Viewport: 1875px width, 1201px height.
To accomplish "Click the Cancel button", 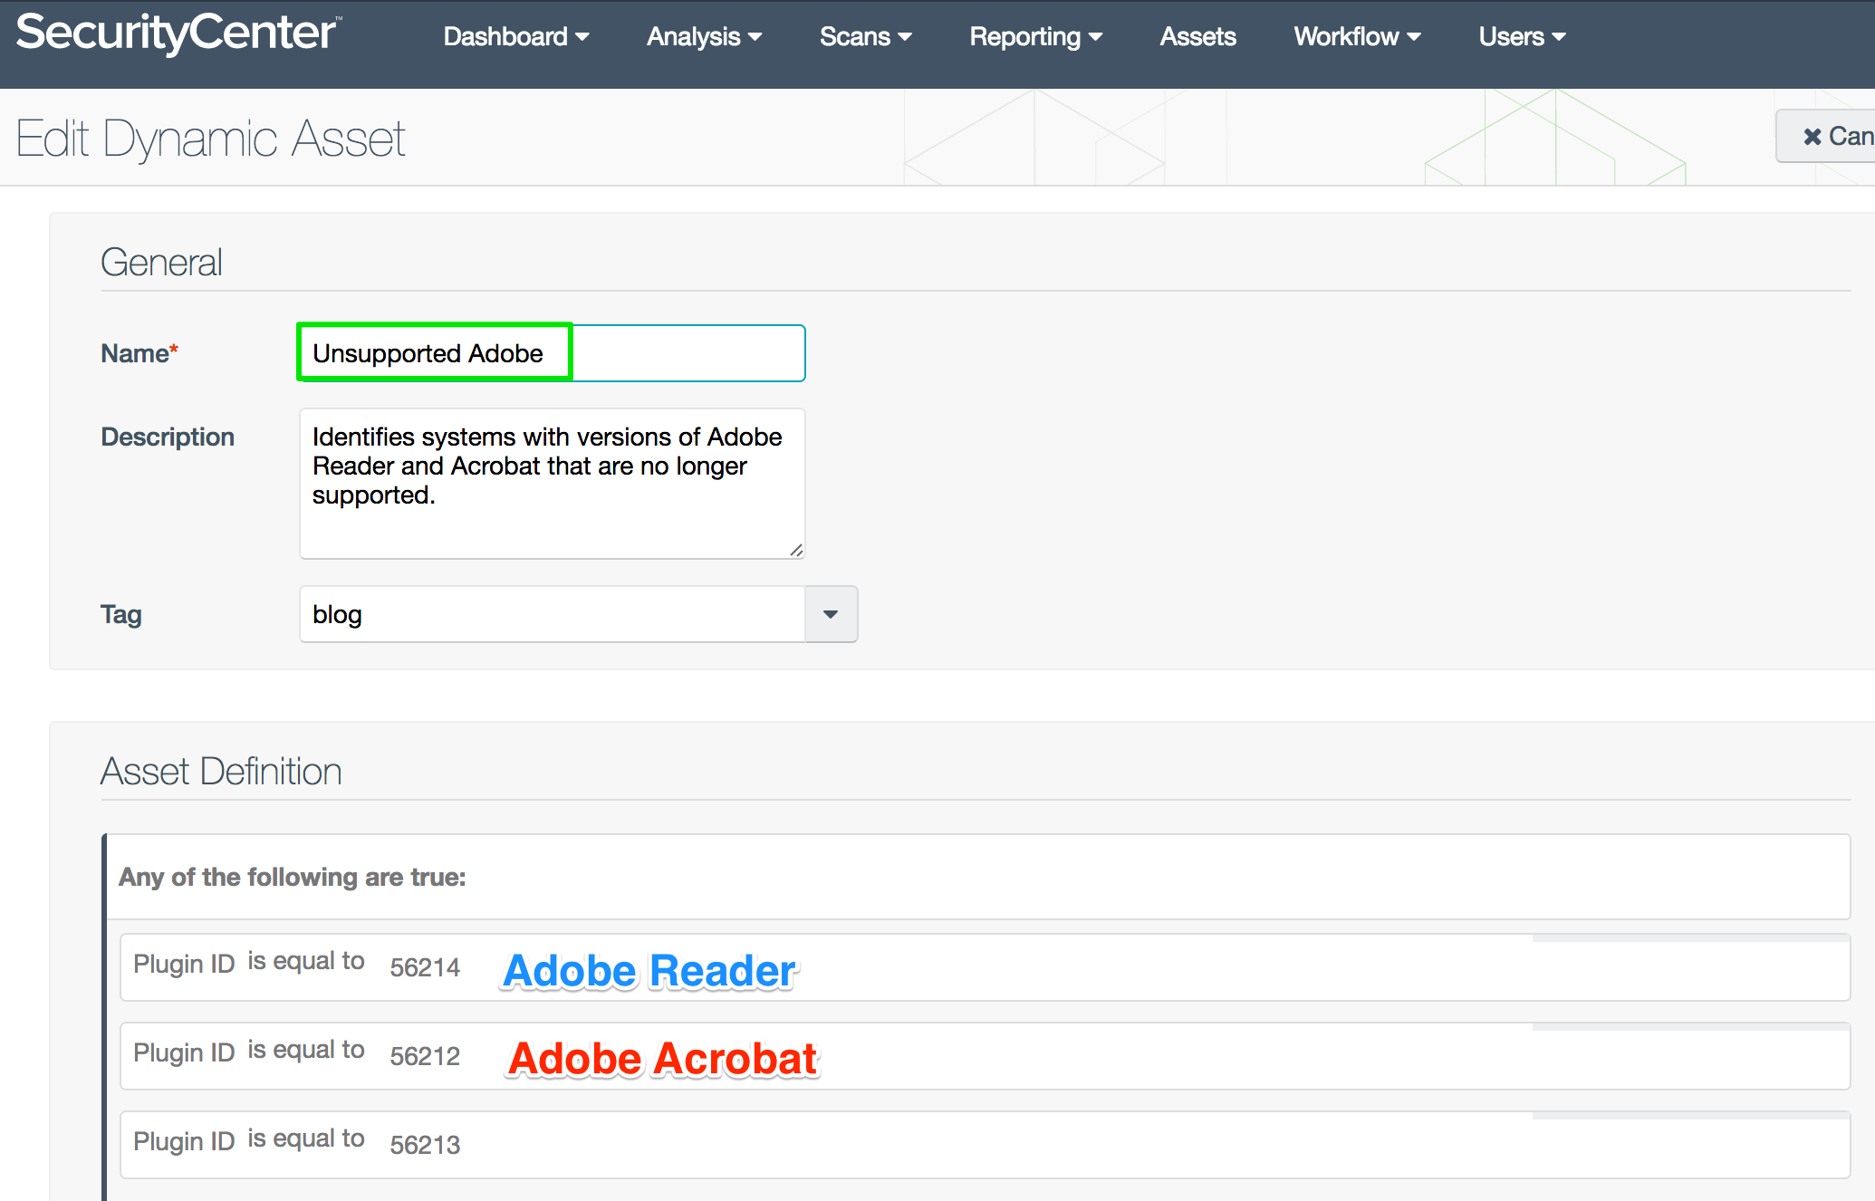I will 1826,136.
